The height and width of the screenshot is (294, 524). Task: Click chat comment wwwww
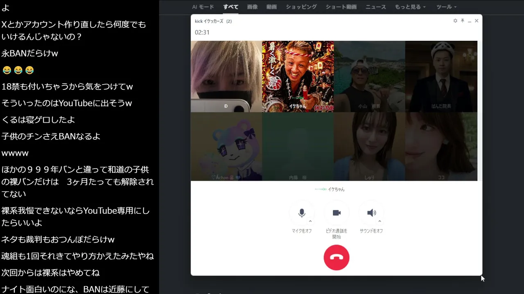[x=15, y=153]
